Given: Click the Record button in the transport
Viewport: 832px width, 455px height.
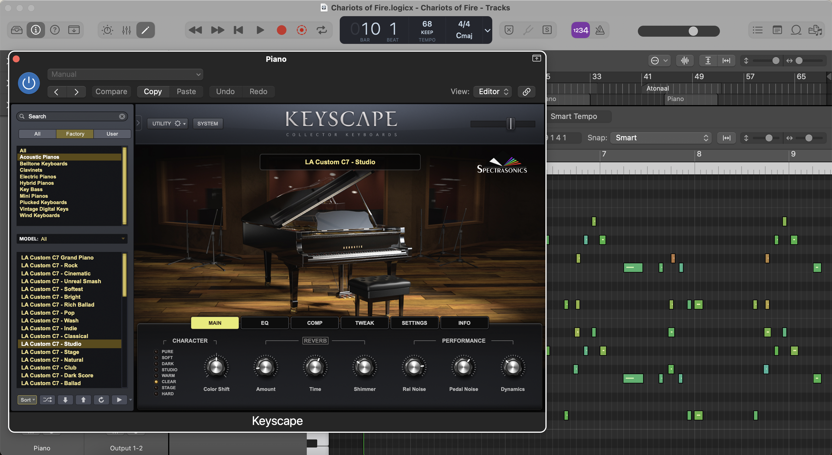Looking at the screenshot, I should tap(281, 30).
